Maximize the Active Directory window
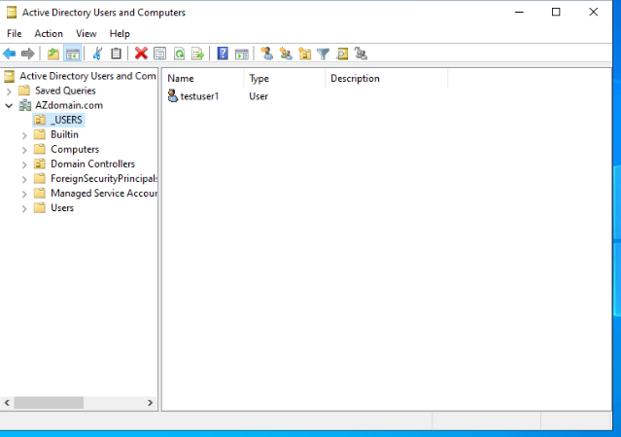Screen dimensions: 621x437 coord(556,13)
